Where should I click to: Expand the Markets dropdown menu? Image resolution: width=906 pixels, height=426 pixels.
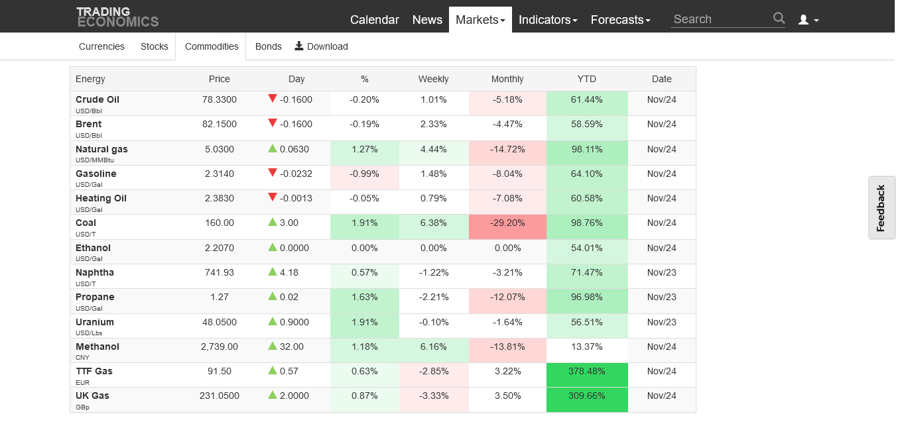(480, 20)
